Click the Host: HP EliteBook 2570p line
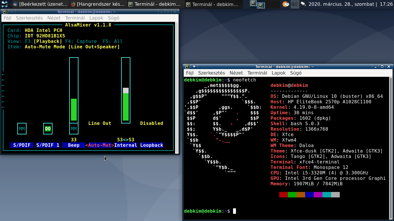Screen dimensions: 394x221 321,102
